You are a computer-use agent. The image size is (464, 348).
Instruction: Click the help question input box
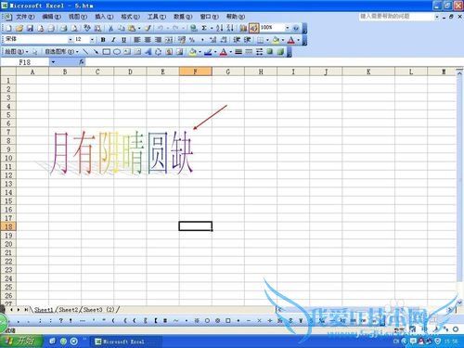(396, 17)
